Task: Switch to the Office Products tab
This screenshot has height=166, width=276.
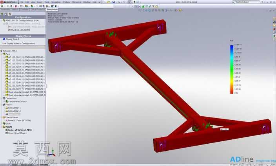Action: coord(38,9)
